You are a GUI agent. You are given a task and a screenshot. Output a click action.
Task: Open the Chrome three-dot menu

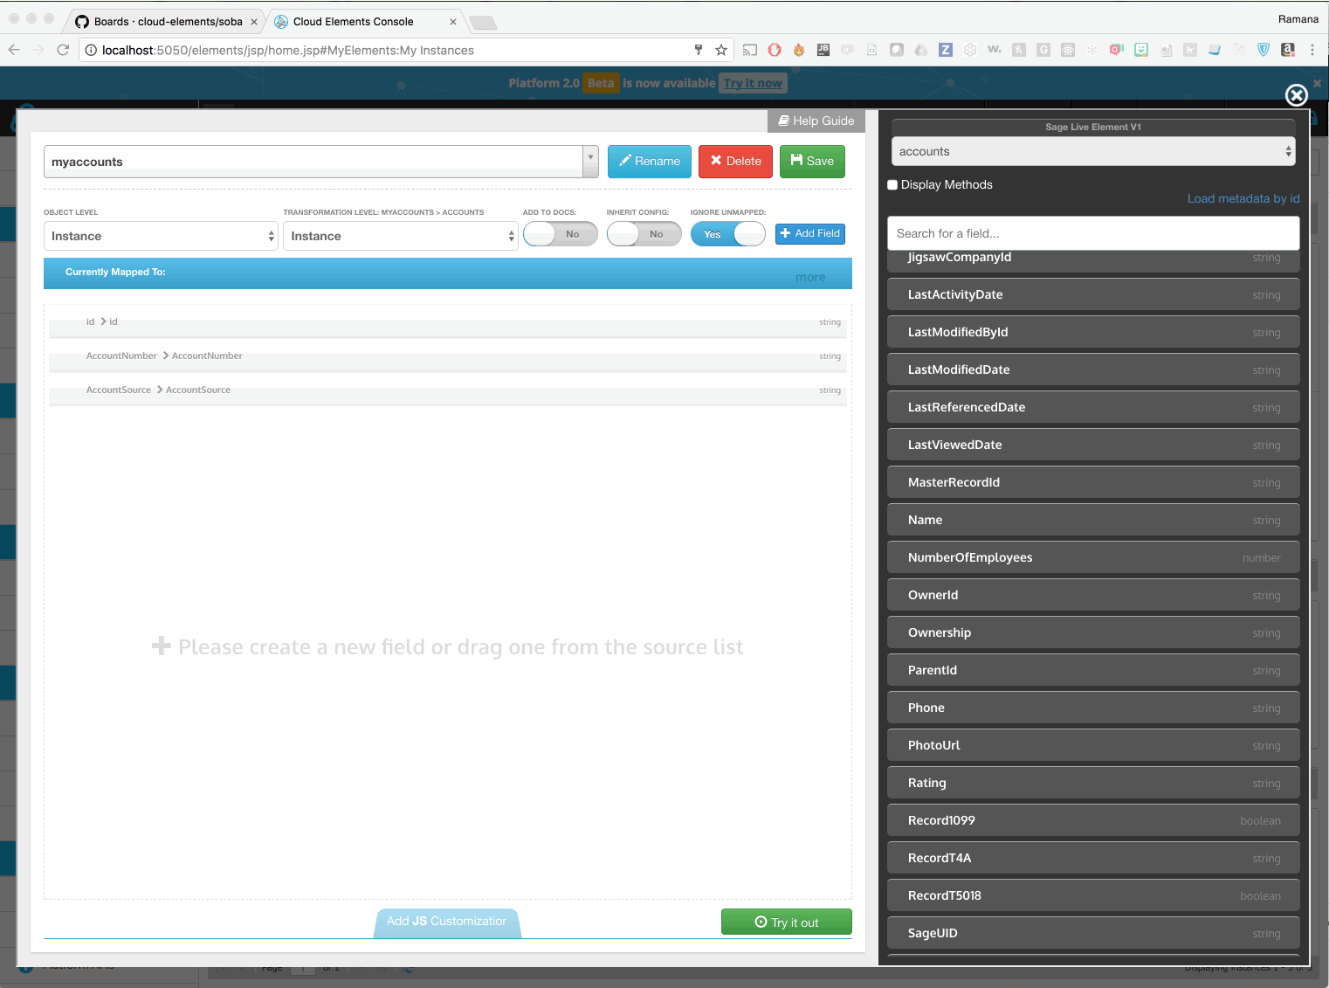(1312, 50)
